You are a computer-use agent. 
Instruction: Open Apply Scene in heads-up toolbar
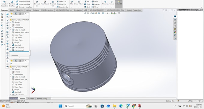(115, 13)
